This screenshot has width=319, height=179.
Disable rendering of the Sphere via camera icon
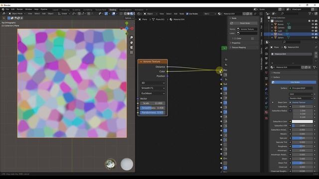tap(316, 38)
